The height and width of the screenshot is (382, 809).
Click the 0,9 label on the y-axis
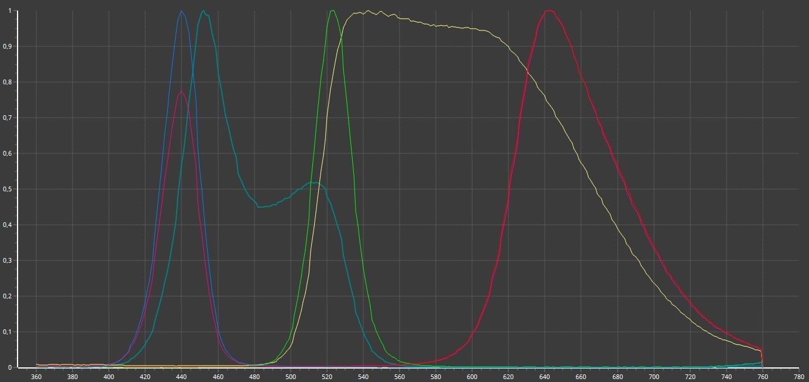point(8,46)
